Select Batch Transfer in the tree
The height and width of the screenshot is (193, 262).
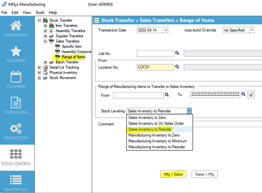67,62
